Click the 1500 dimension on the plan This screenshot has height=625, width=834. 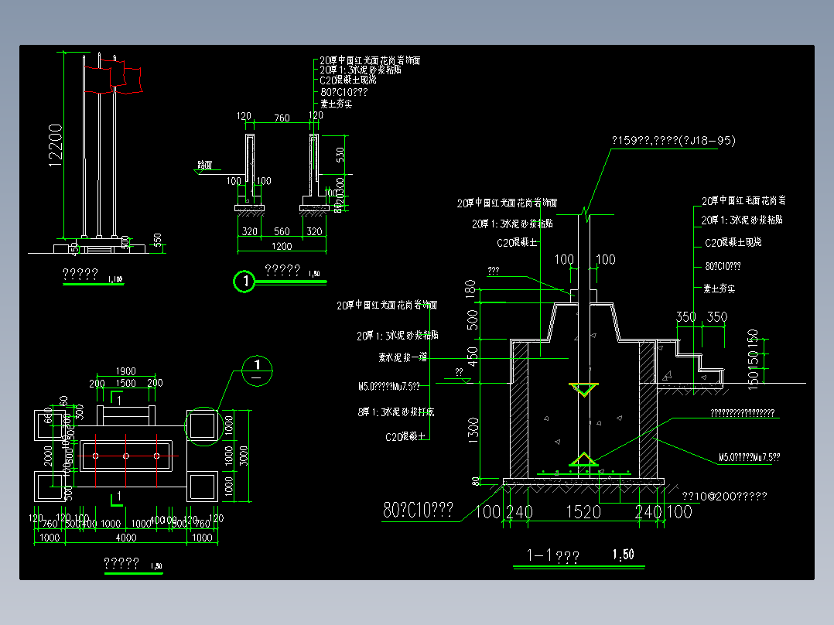125,383
